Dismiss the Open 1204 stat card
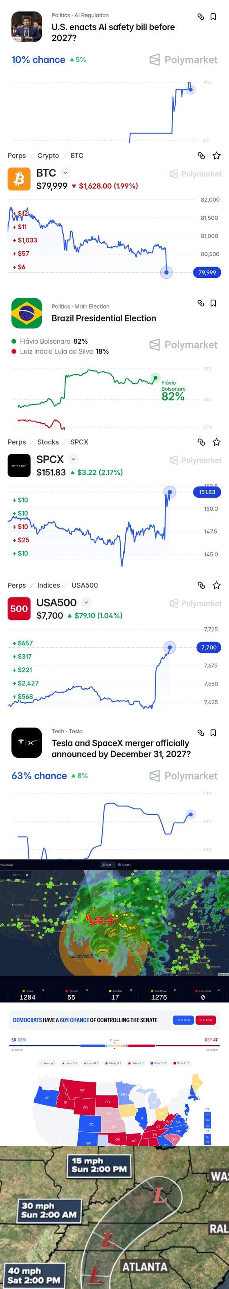Viewport: 229px width, 1289px height. 43,990
